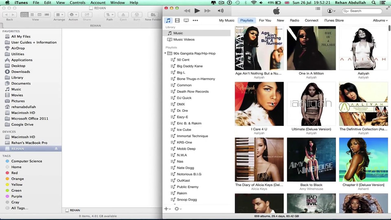Open the 50 Cent playlist
Screen dimensions: 391x220
pos(183,60)
